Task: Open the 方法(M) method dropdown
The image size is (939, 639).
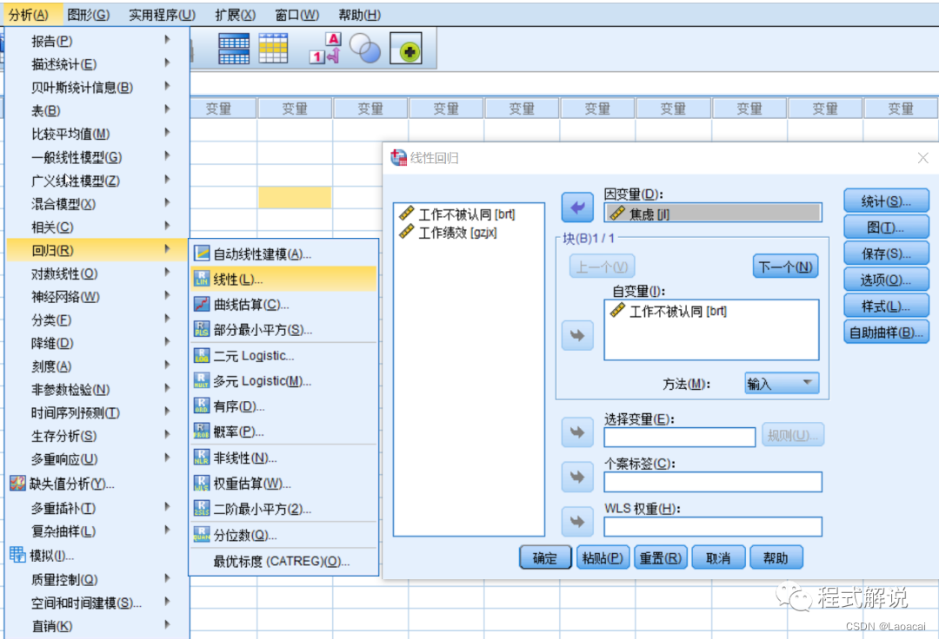Action: (782, 383)
